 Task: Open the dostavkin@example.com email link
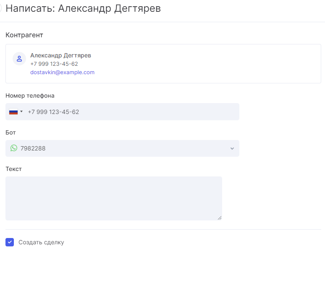coord(62,72)
